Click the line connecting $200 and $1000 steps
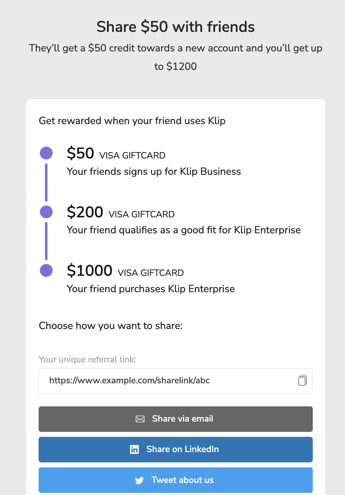The height and width of the screenshot is (495, 345). (x=46, y=241)
